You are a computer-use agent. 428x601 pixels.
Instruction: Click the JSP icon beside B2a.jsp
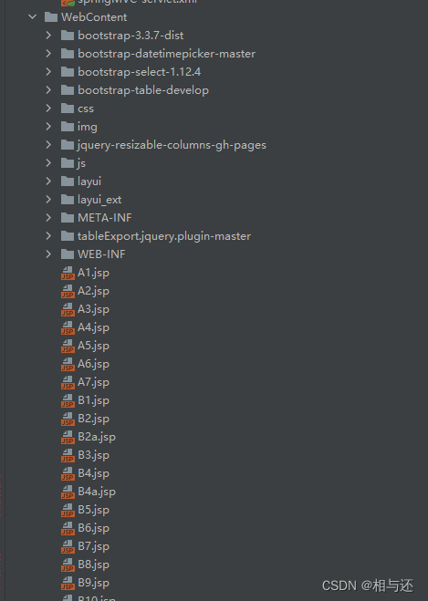click(68, 437)
